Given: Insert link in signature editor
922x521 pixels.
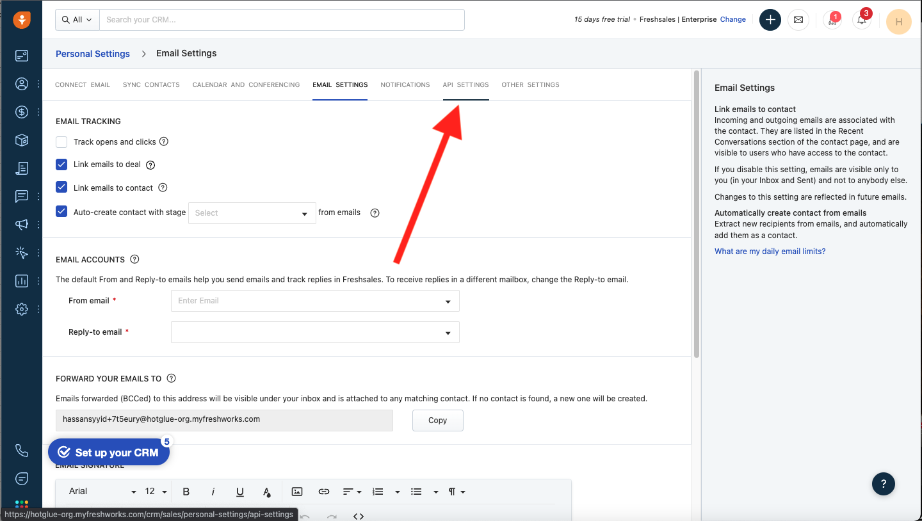Looking at the screenshot, I should (324, 492).
